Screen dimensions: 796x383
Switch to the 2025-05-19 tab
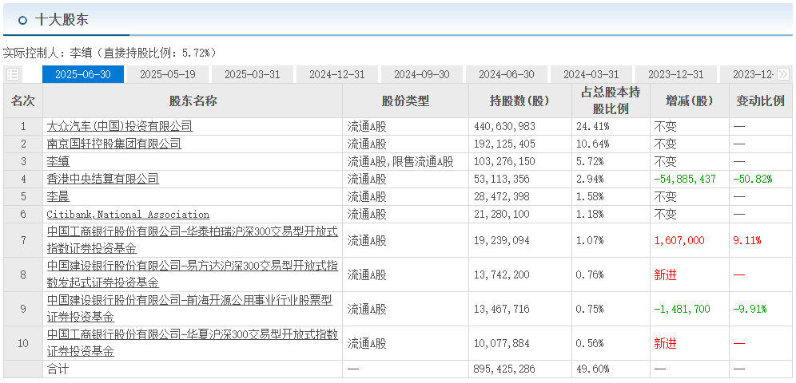[x=167, y=74]
